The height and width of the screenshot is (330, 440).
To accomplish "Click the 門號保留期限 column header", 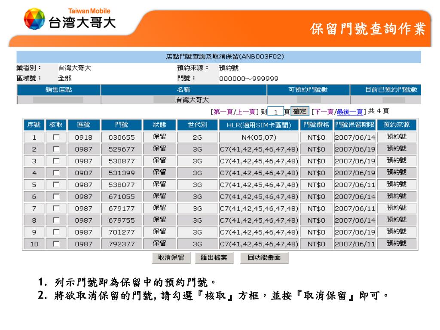I will pyautogui.click(x=354, y=125).
